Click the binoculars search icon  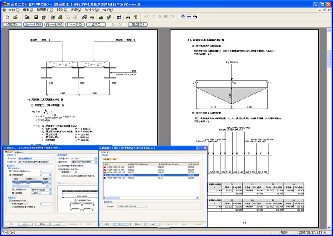click(128, 17)
